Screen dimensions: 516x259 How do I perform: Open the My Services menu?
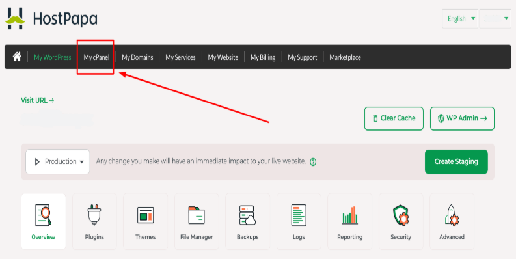180,57
